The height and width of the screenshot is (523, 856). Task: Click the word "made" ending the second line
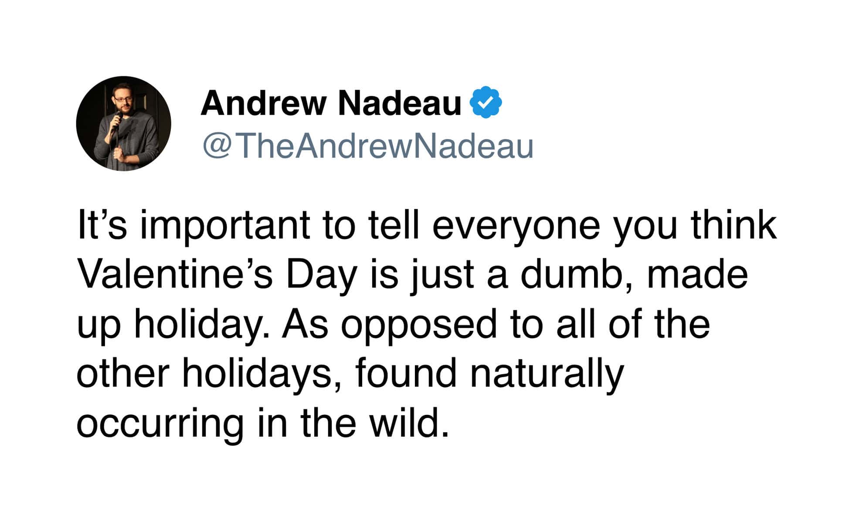click(x=697, y=275)
